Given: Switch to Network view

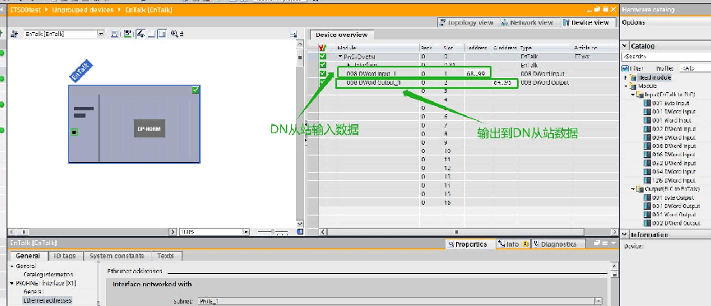Looking at the screenshot, I should [528, 22].
